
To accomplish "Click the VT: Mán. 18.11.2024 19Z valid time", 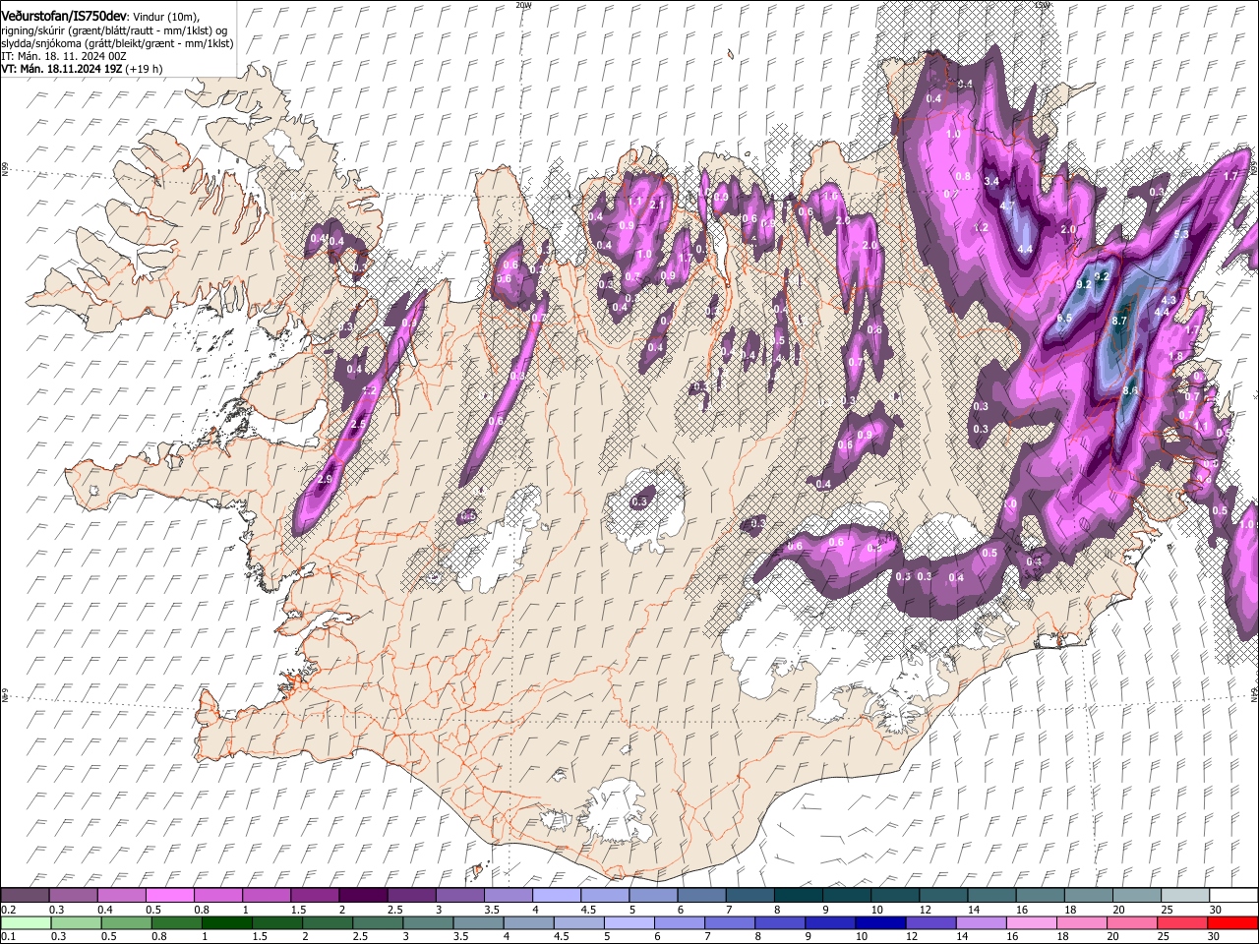I will 61,69.
